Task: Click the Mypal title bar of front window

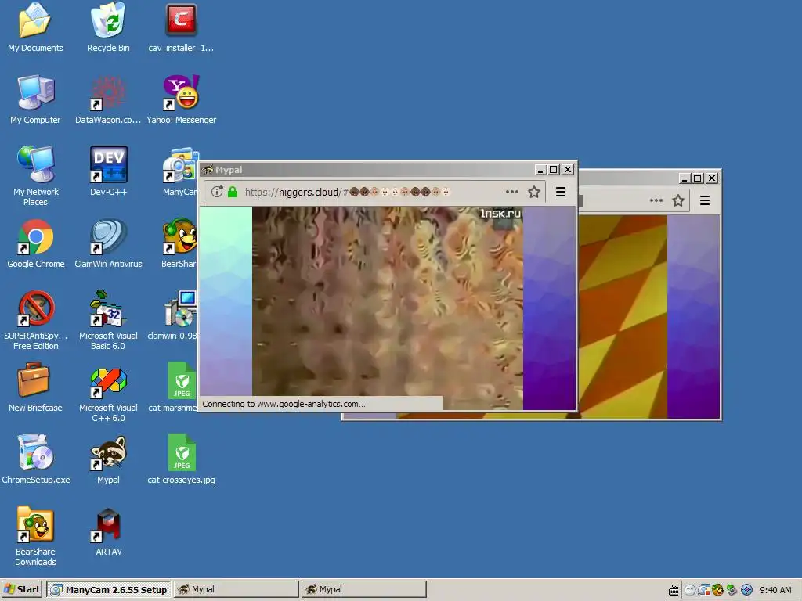Action: (367, 170)
